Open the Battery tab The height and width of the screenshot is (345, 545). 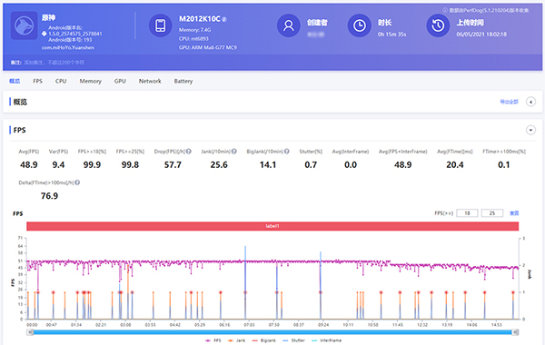pyautogui.click(x=183, y=81)
